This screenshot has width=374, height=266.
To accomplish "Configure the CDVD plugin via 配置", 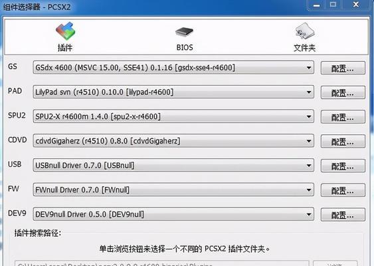I will point(343,141).
